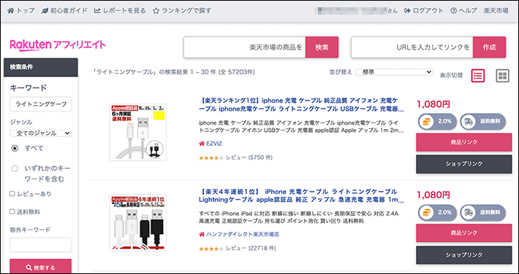Click the 検索条件 panel header

(x=41, y=67)
